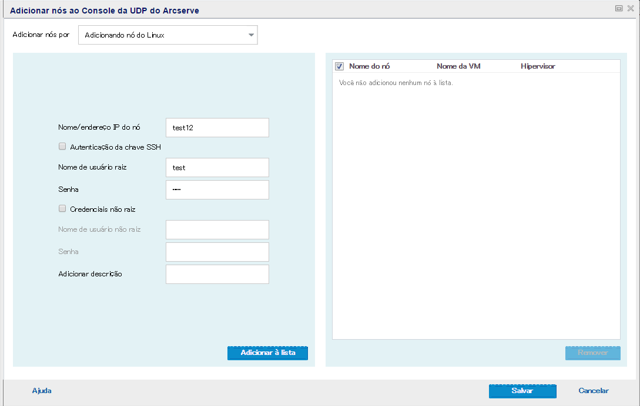Image resolution: width=640 pixels, height=406 pixels.
Task: Focus the 'Nome de usuário raiz' field
Action: [x=217, y=167]
